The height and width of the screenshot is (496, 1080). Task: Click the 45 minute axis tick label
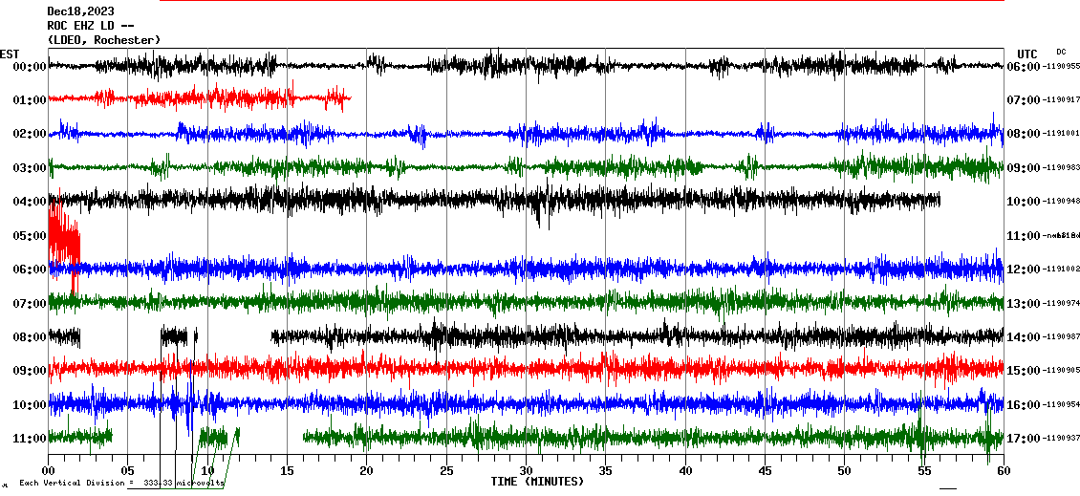[765, 471]
